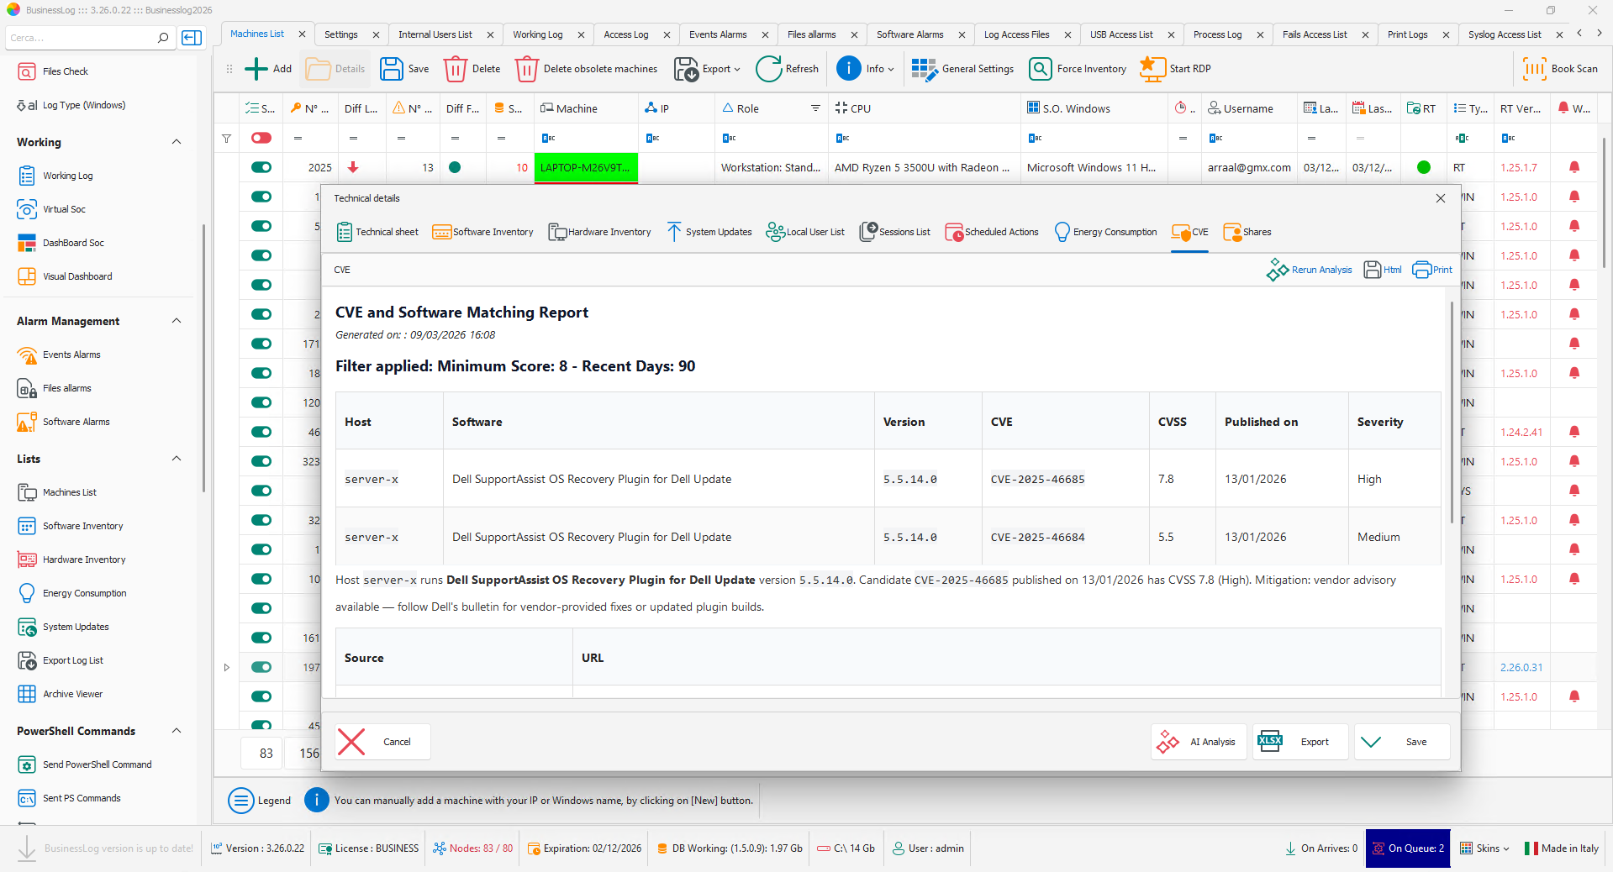
Task: Click the Save button in the dialog
Action: click(x=1401, y=742)
